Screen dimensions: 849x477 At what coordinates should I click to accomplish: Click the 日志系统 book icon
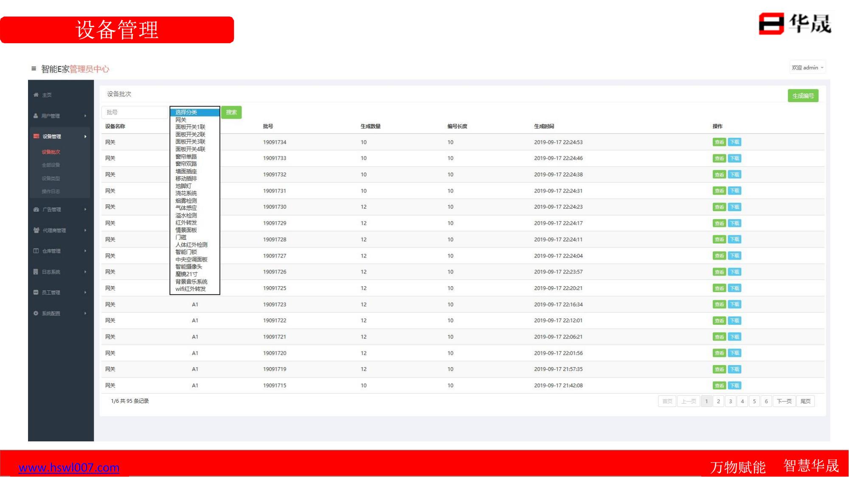(36, 272)
